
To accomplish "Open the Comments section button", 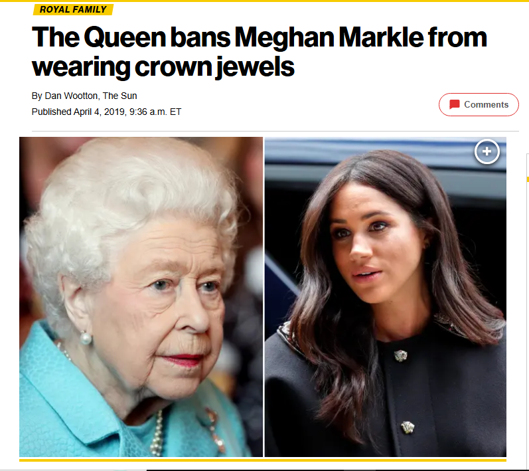I will pyautogui.click(x=479, y=104).
